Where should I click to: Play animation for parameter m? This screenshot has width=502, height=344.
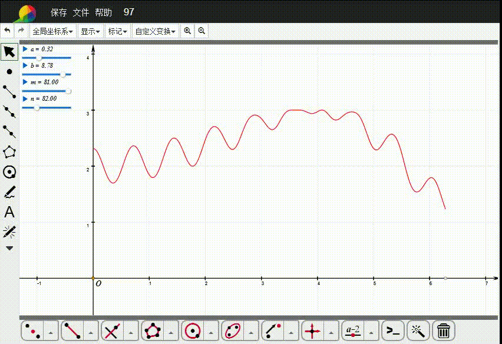pyautogui.click(x=25, y=82)
